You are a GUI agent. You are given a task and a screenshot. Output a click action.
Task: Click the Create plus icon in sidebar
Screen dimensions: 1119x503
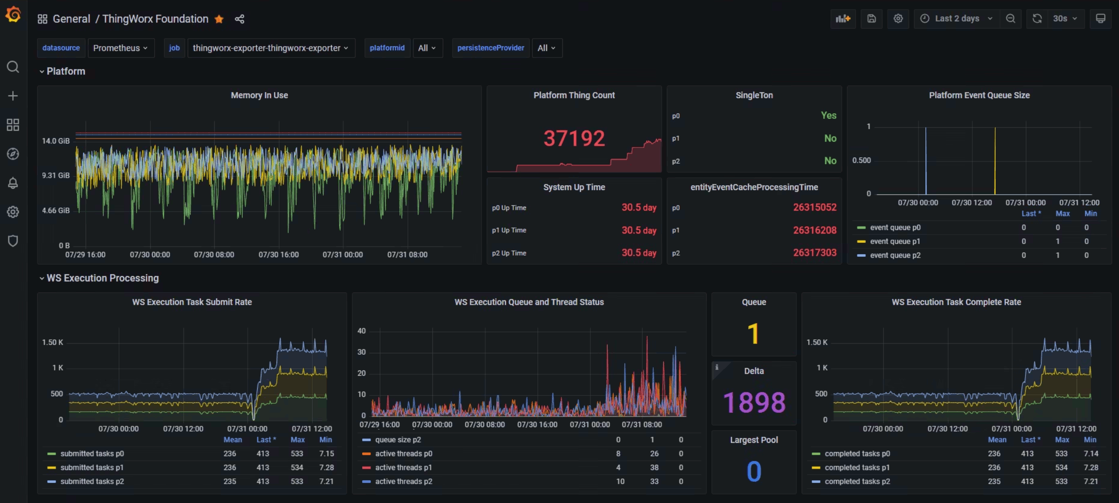[13, 96]
